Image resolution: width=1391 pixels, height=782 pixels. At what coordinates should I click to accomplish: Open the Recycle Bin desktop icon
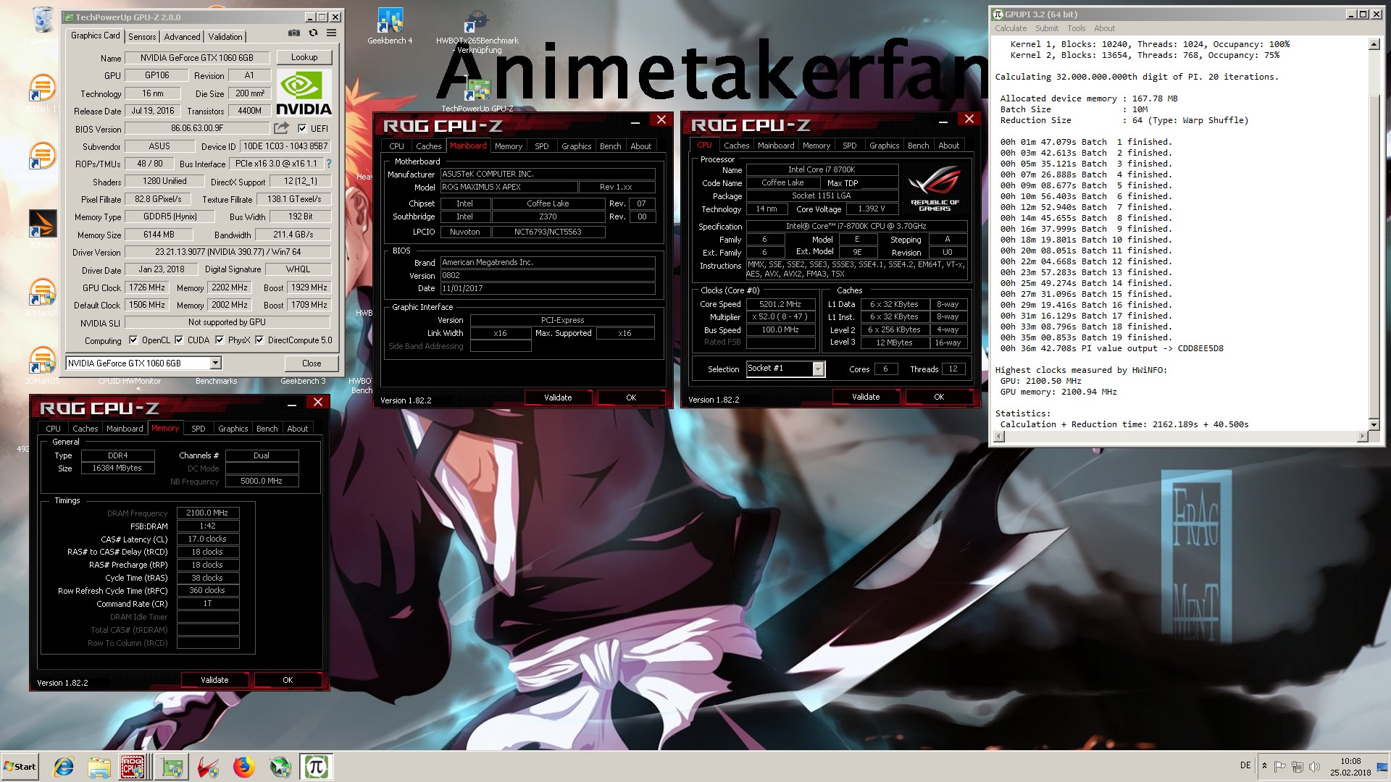pyautogui.click(x=43, y=20)
